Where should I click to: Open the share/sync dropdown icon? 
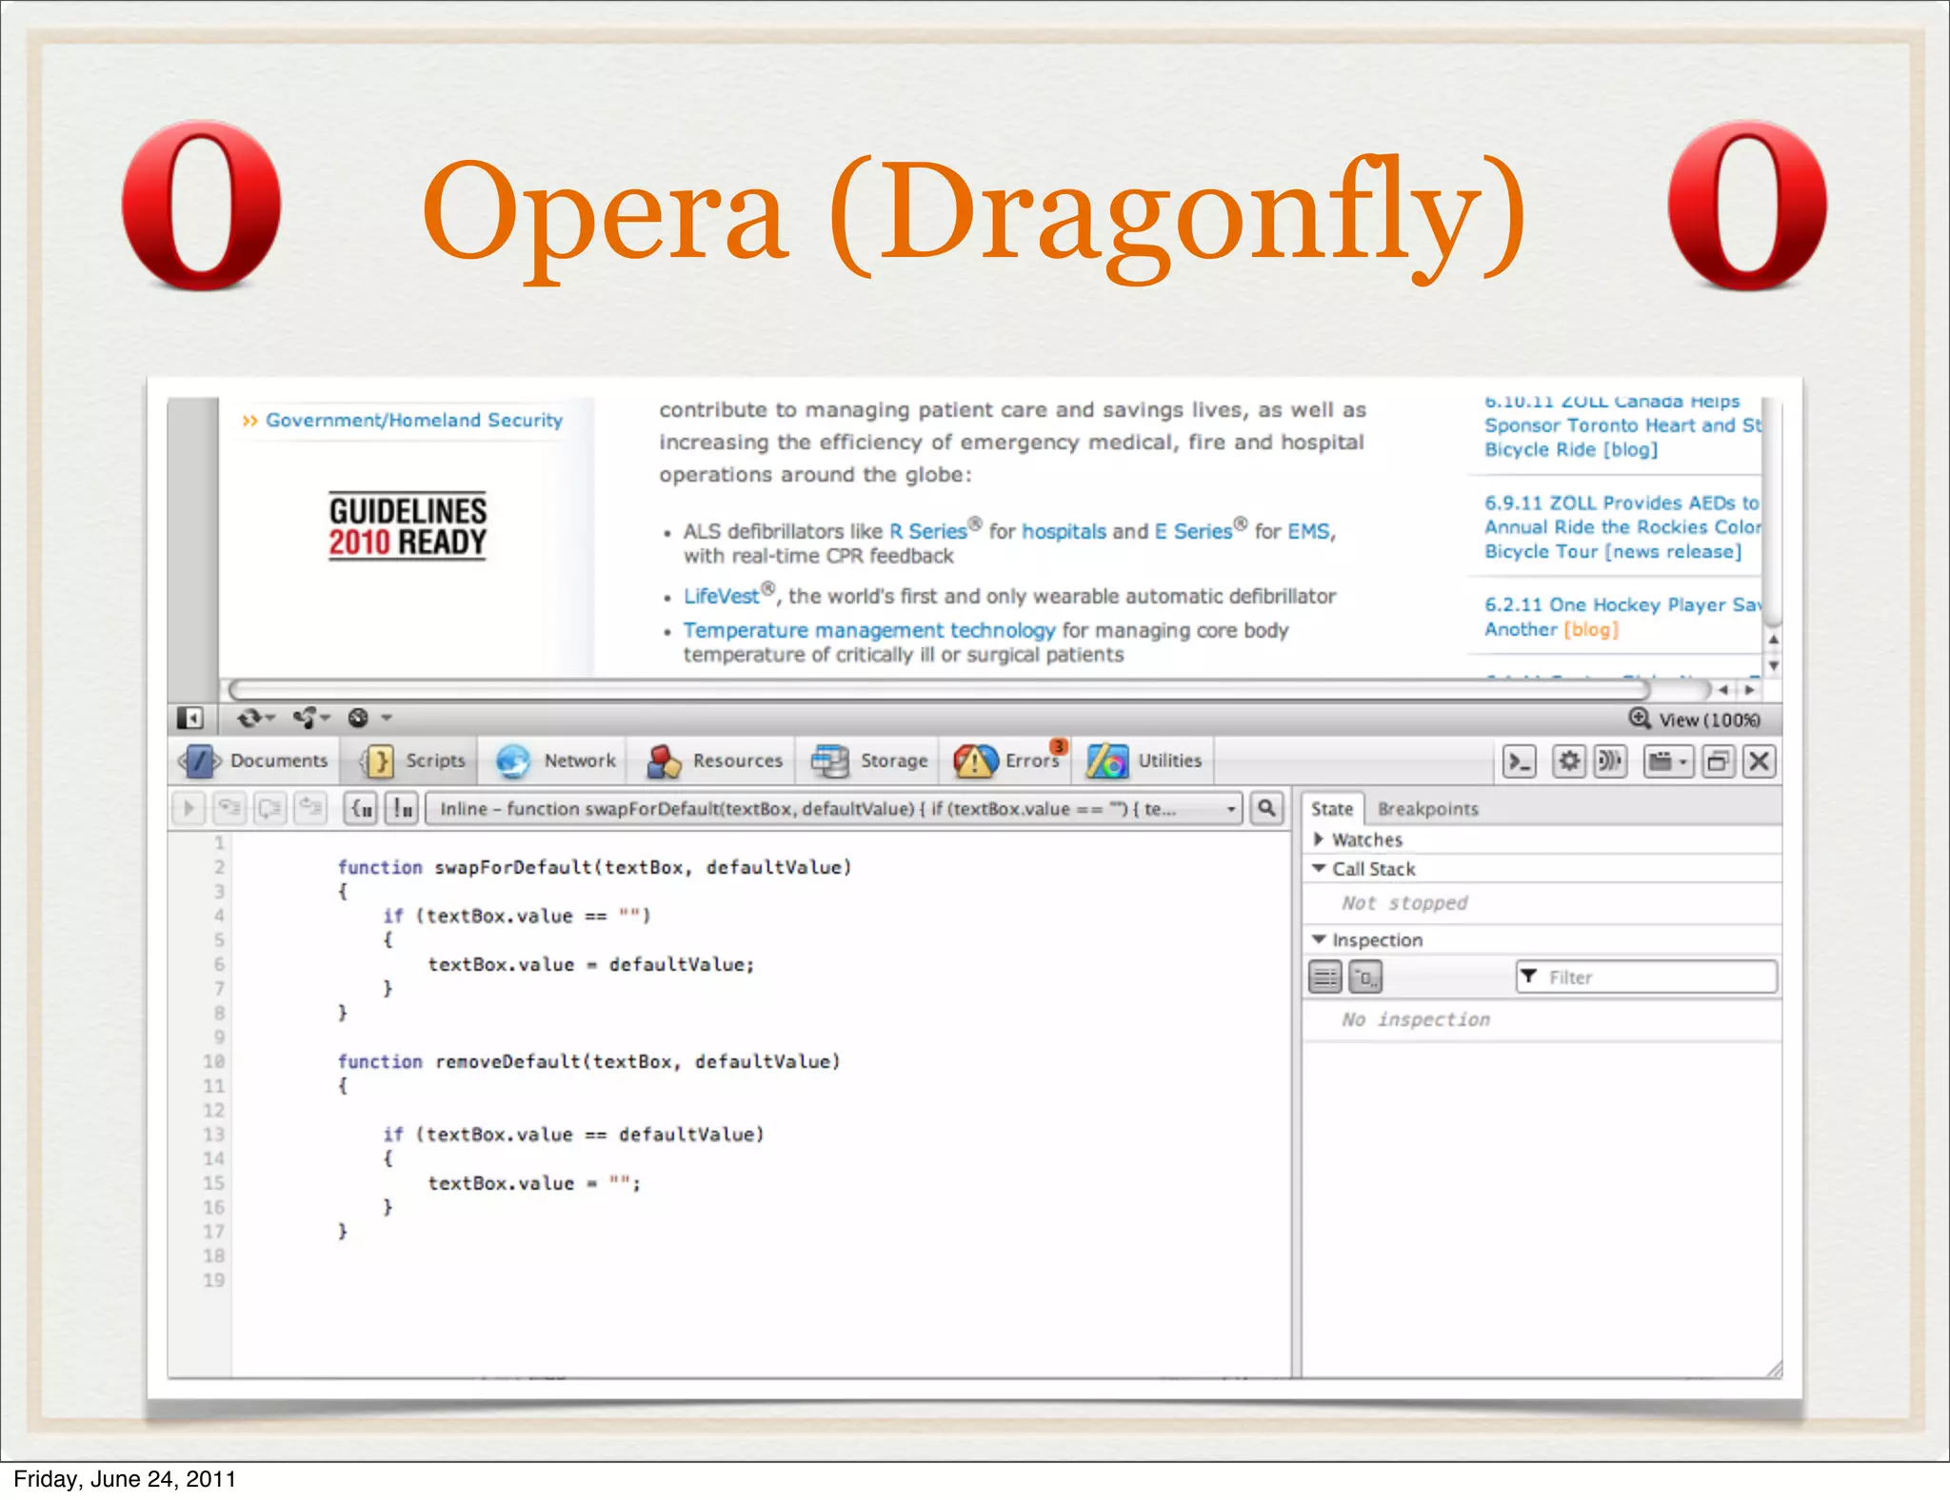(x=311, y=718)
